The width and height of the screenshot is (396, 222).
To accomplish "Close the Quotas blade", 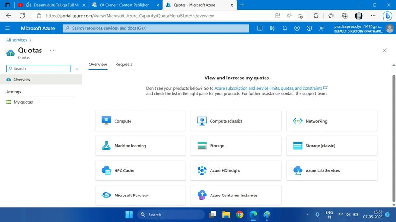I will [x=385, y=50].
